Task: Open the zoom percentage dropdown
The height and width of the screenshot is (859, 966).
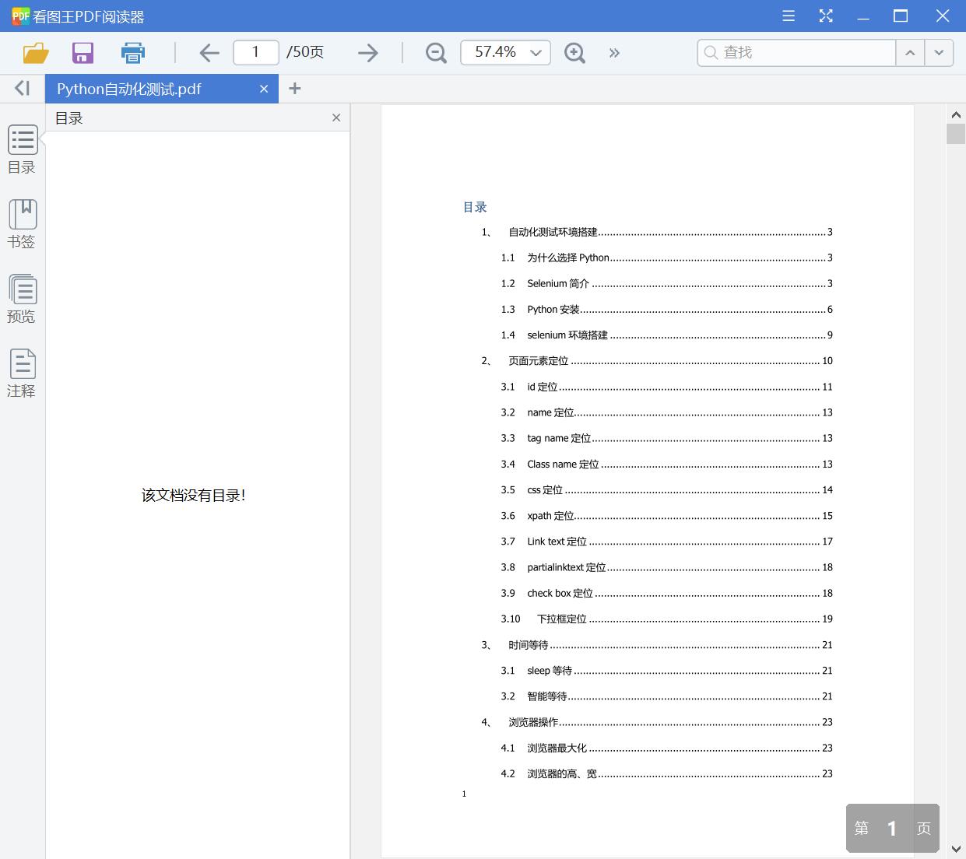Action: 535,52
